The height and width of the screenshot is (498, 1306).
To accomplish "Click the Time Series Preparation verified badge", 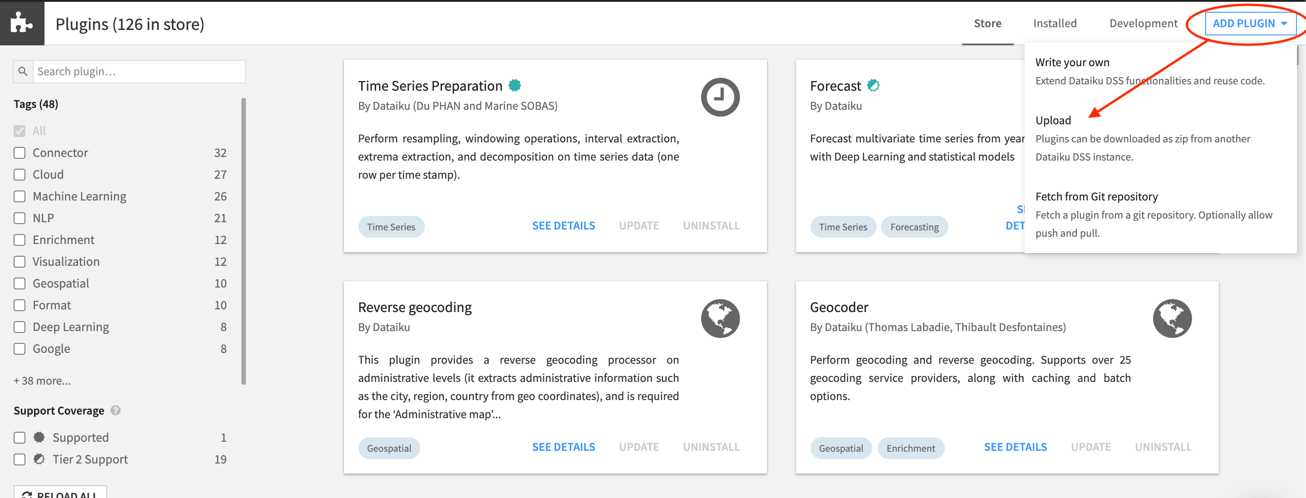I will (515, 86).
